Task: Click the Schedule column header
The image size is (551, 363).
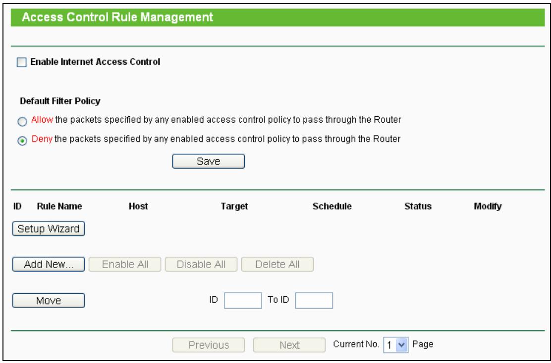Action: (332, 206)
